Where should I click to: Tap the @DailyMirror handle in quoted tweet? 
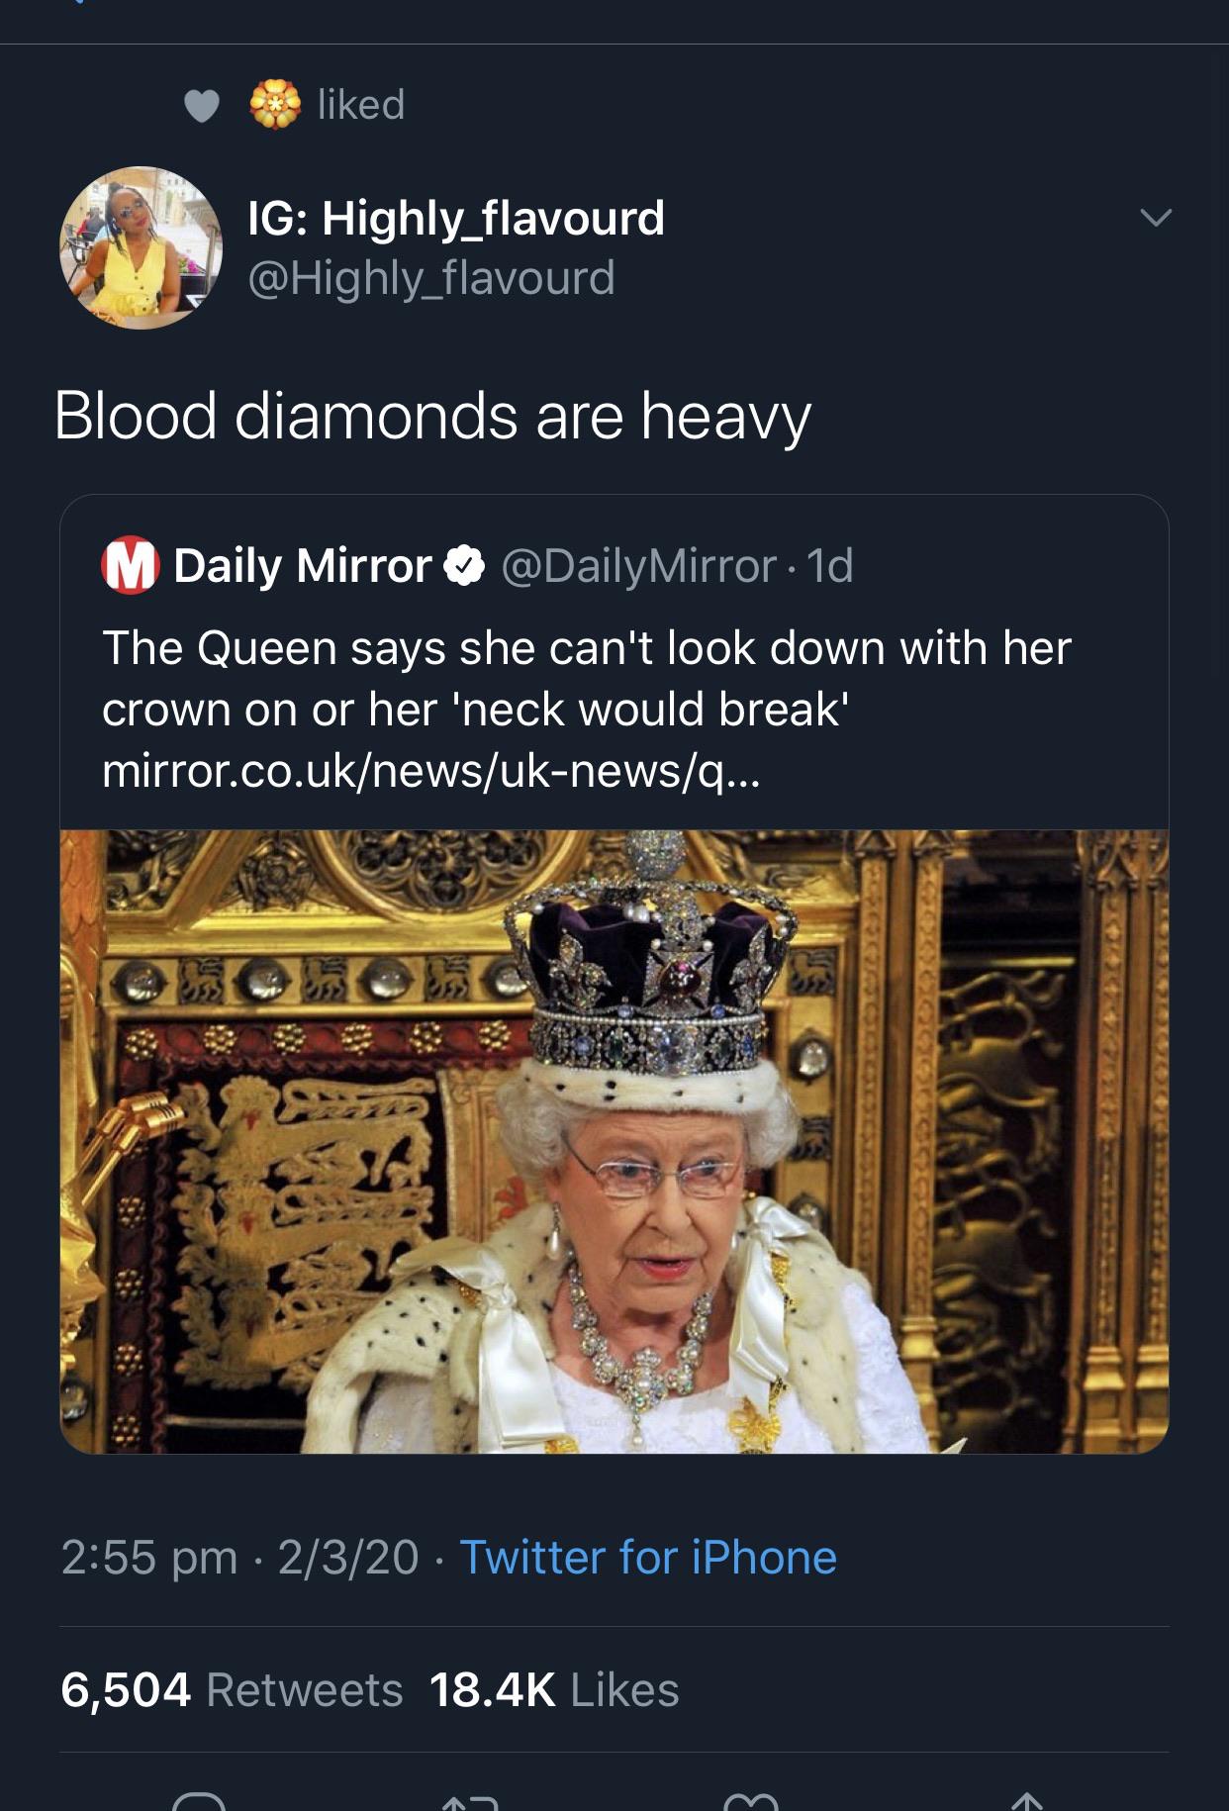638,566
